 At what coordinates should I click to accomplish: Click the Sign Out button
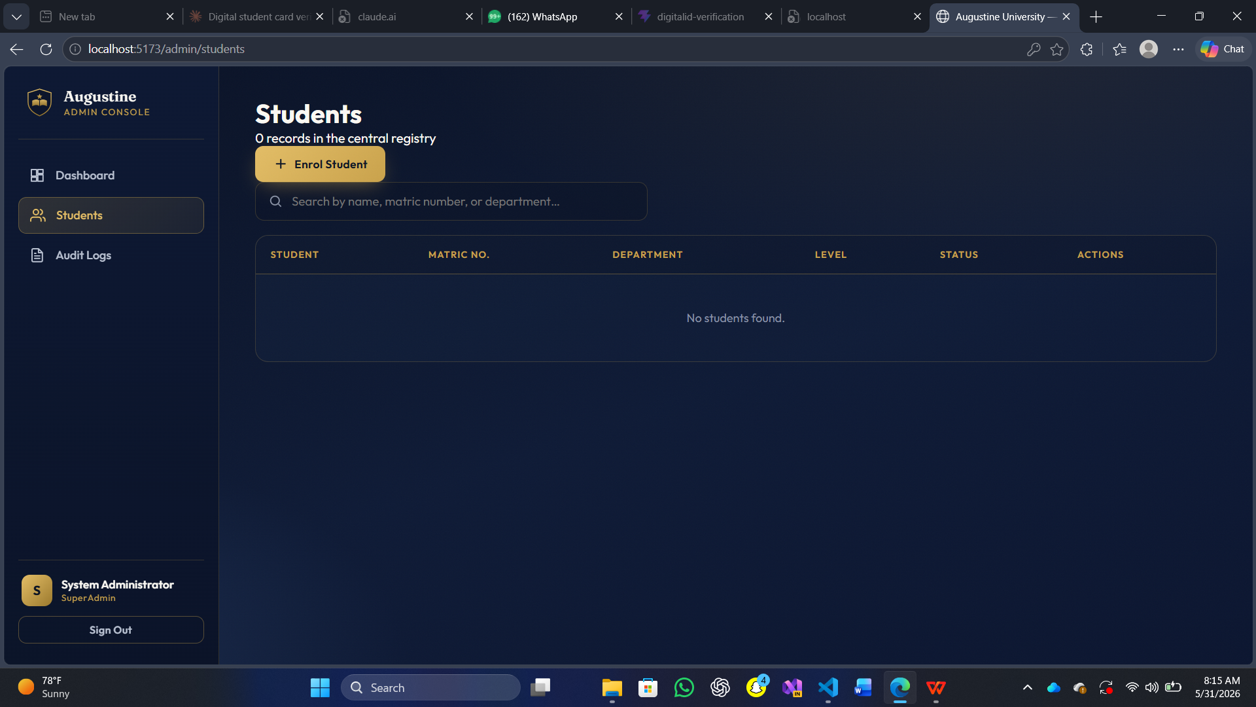(x=111, y=630)
